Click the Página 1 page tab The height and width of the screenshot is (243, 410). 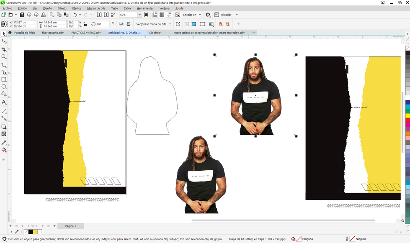point(71,226)
